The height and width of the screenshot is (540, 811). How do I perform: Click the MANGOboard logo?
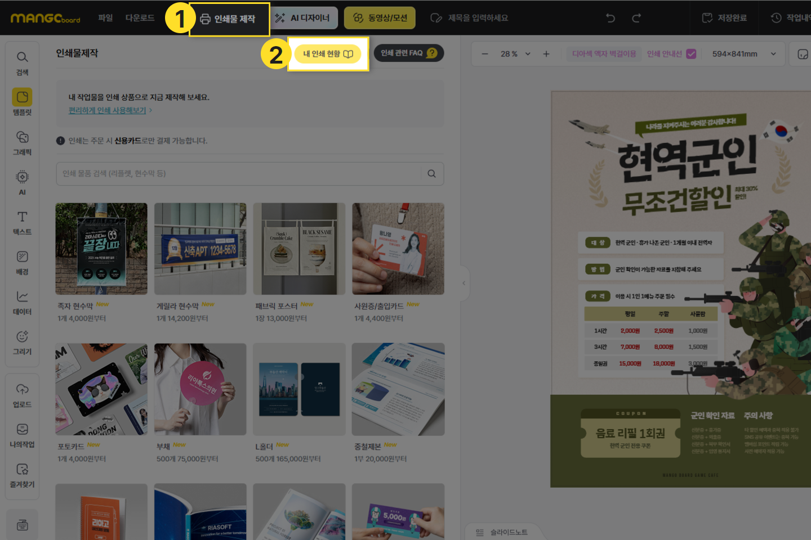[45, 18]
